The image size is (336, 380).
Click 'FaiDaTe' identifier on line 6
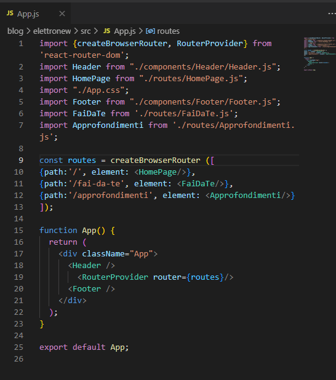pyautogui.click(x=89, y=114)
